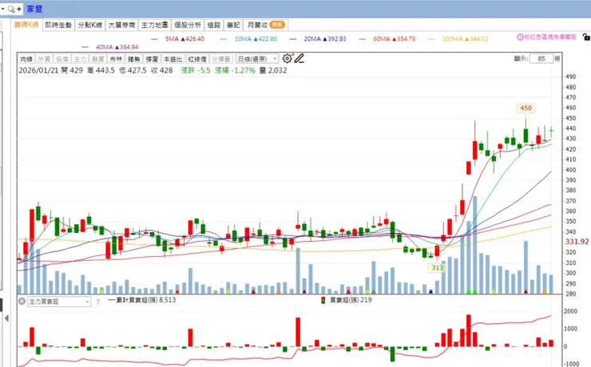Collapse the left panel arrow
591x367 pixels.
pyautogui.click(x=6, y=318)
